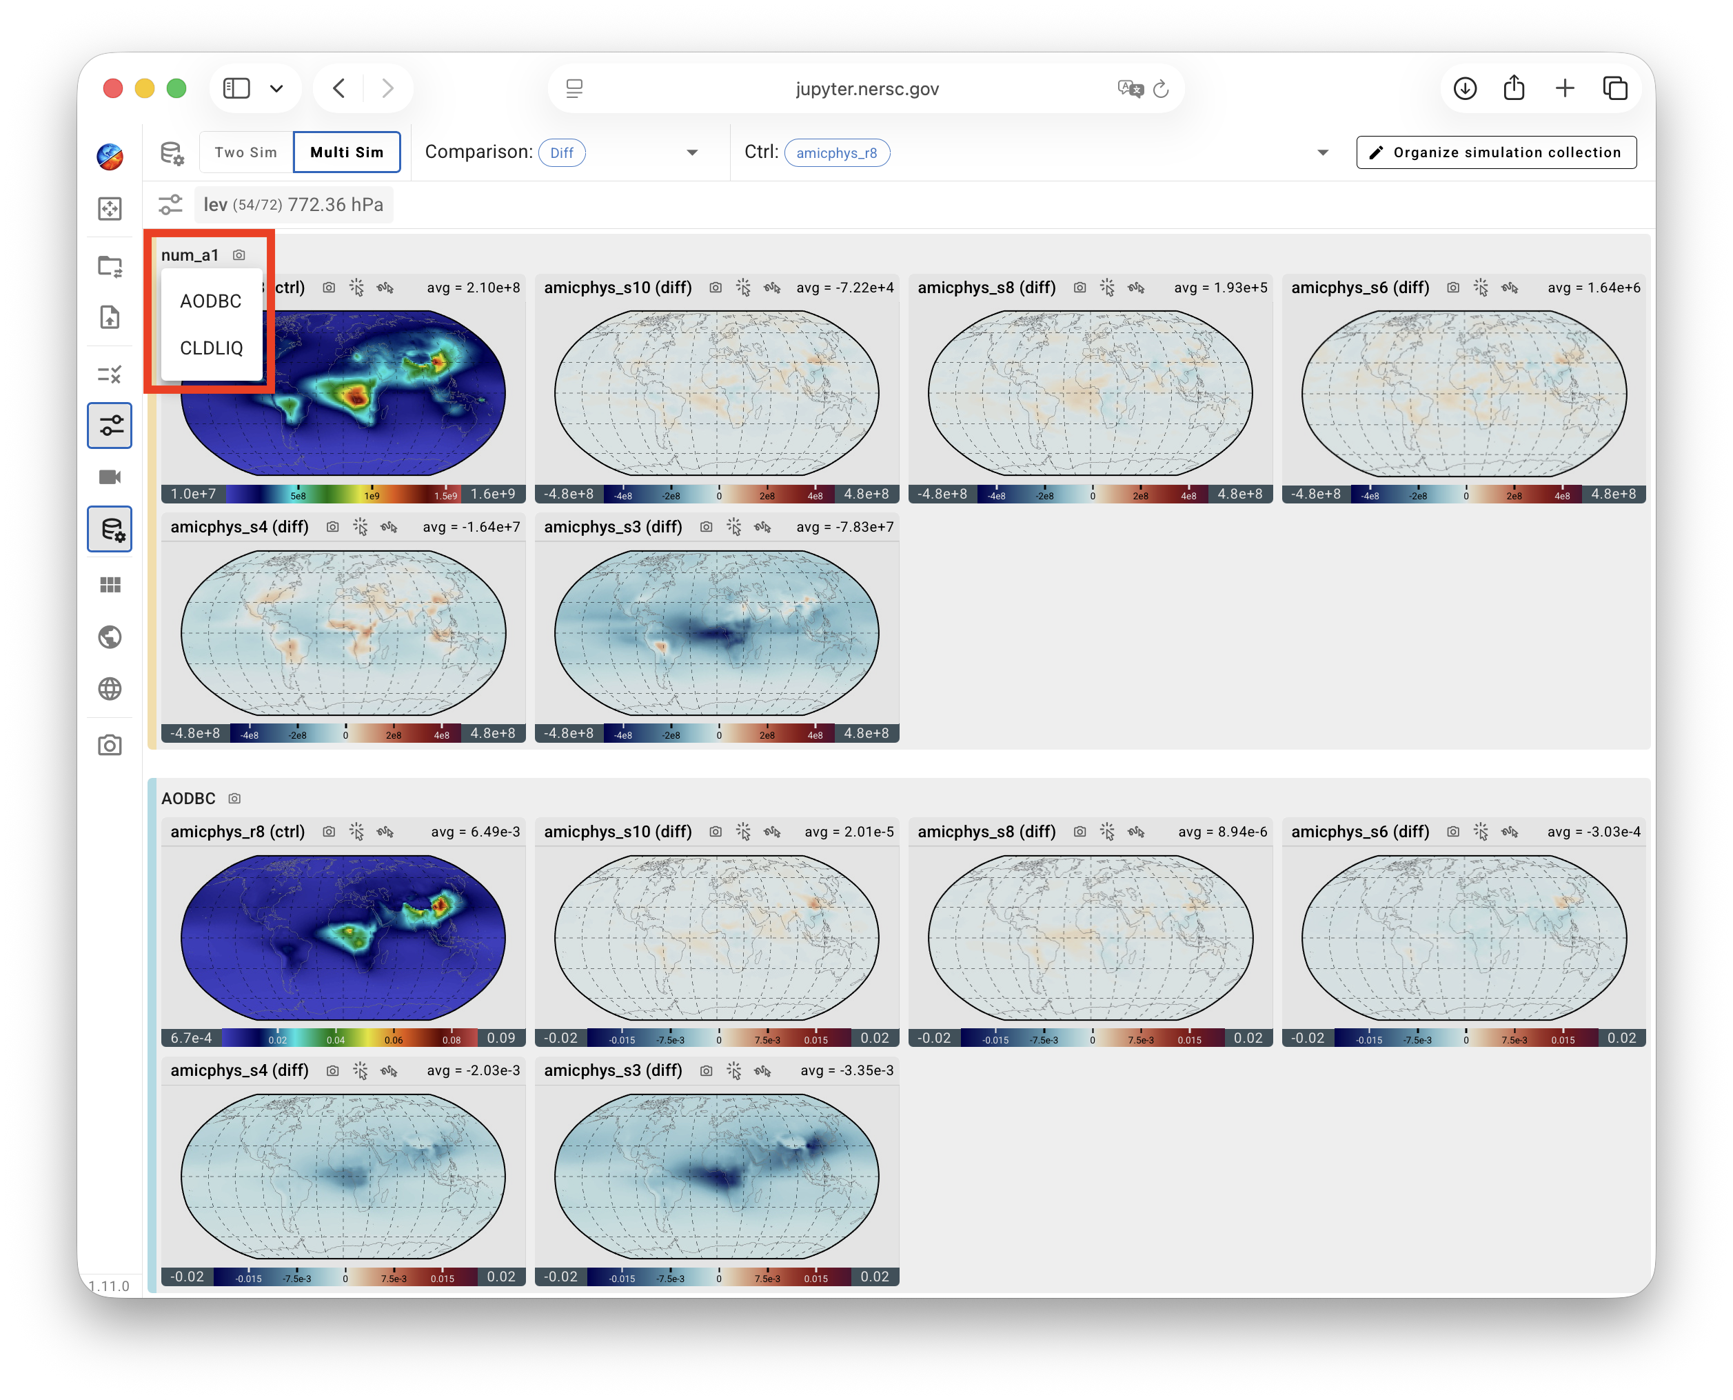Click the database settings icon beside Two Sim
Viewport: 1733px width, 1400px height.
coord(172,152)
